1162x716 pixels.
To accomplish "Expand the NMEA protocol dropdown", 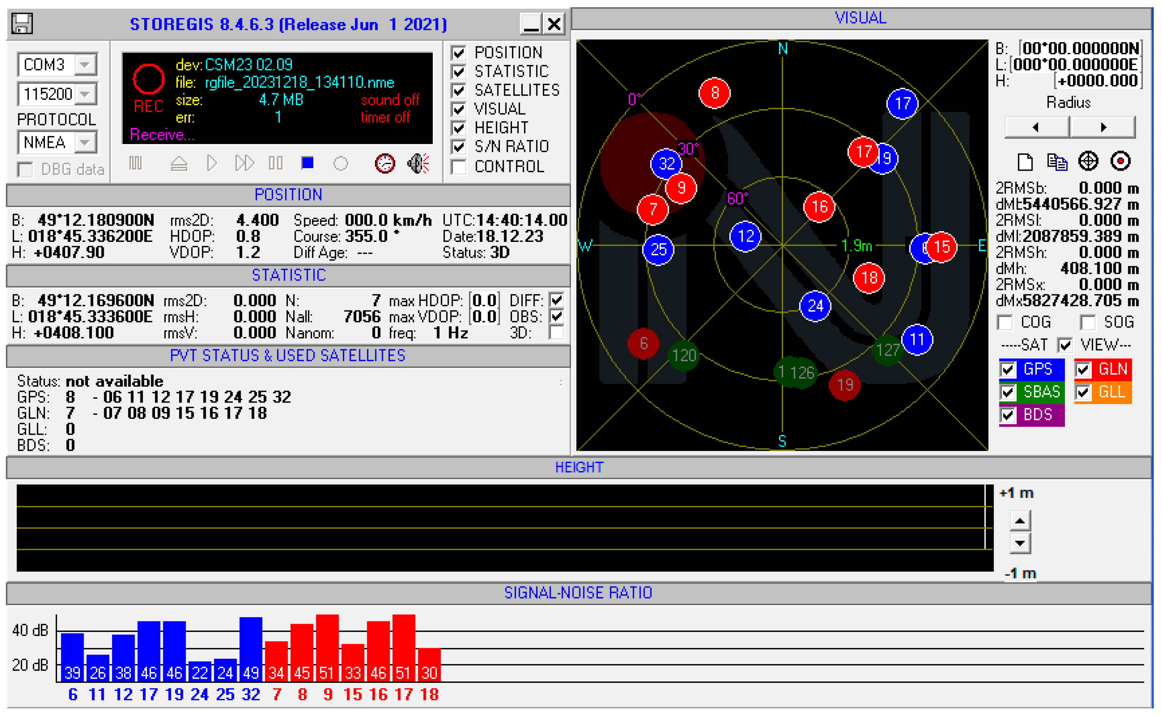I will click(85, 142).
